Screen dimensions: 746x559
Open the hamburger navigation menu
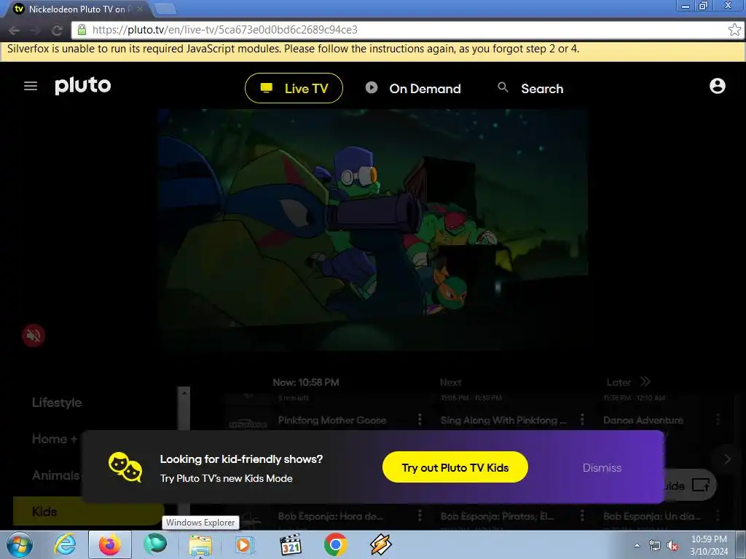click(x=31, y=86)
